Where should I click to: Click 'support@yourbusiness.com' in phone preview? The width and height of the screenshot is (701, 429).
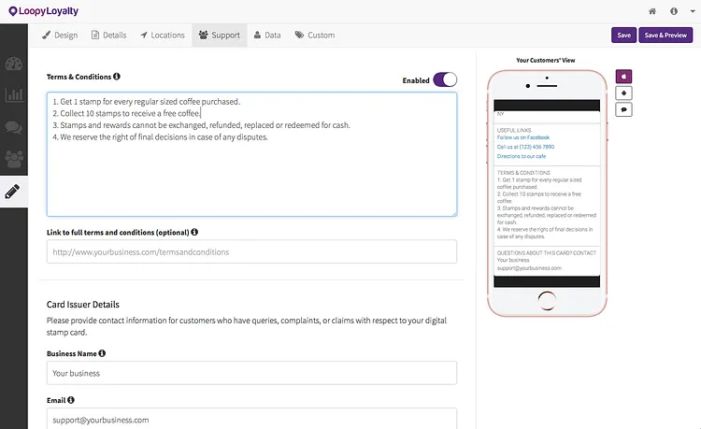(529, 268)
